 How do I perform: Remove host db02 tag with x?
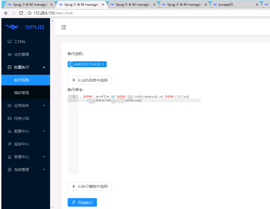103,64
